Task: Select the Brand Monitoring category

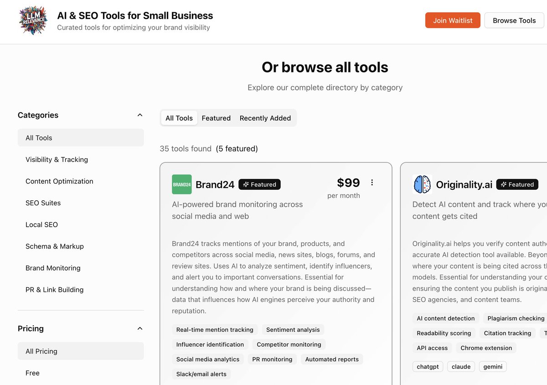Action: (x=81, y=268)
